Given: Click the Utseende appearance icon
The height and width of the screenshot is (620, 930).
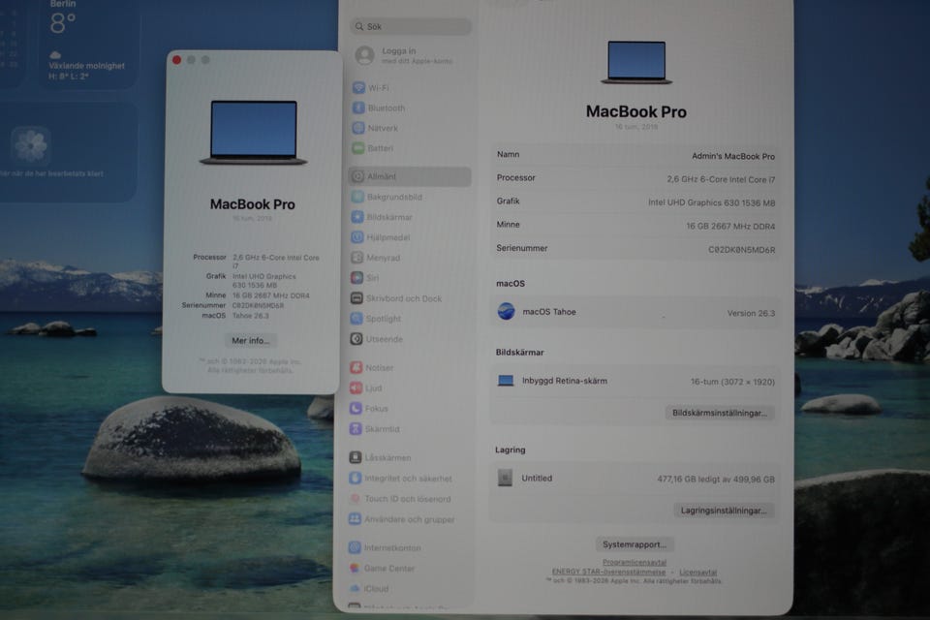Looking at the screenshot, I should click(356, 339).
